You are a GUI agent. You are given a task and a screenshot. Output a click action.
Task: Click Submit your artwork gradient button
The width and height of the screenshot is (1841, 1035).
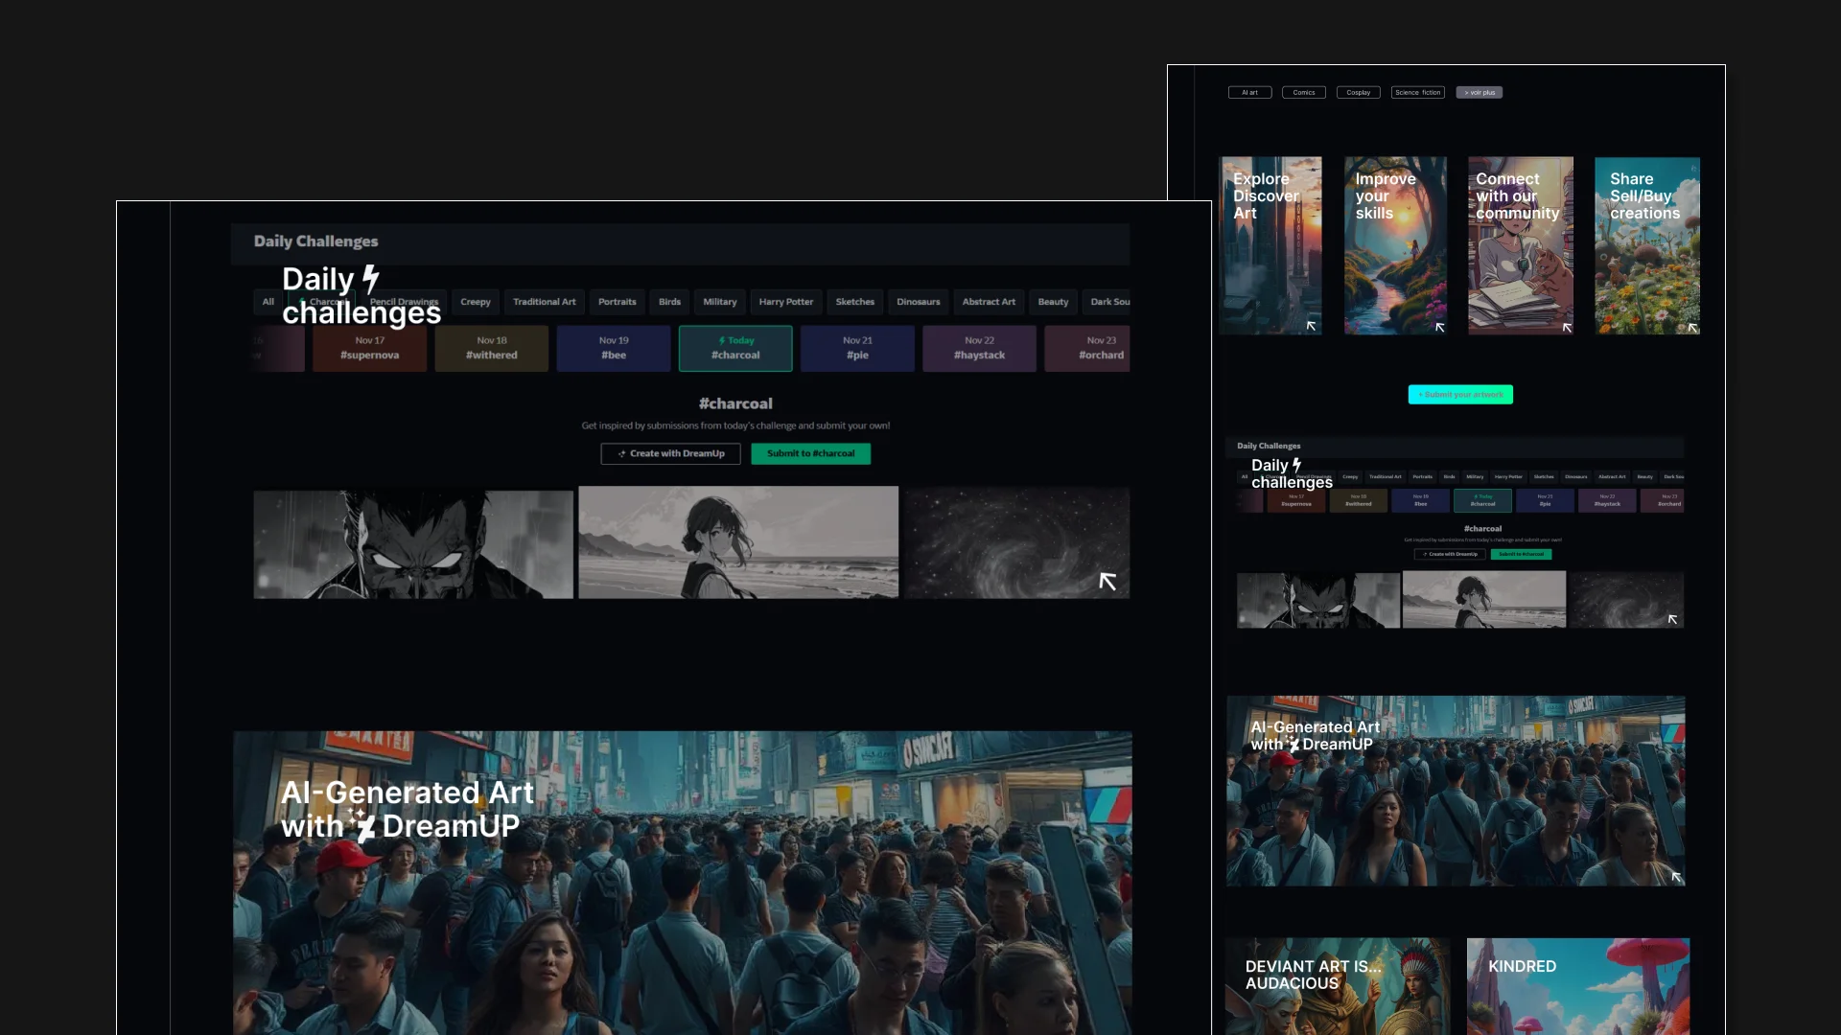[x=1460, y=395]
